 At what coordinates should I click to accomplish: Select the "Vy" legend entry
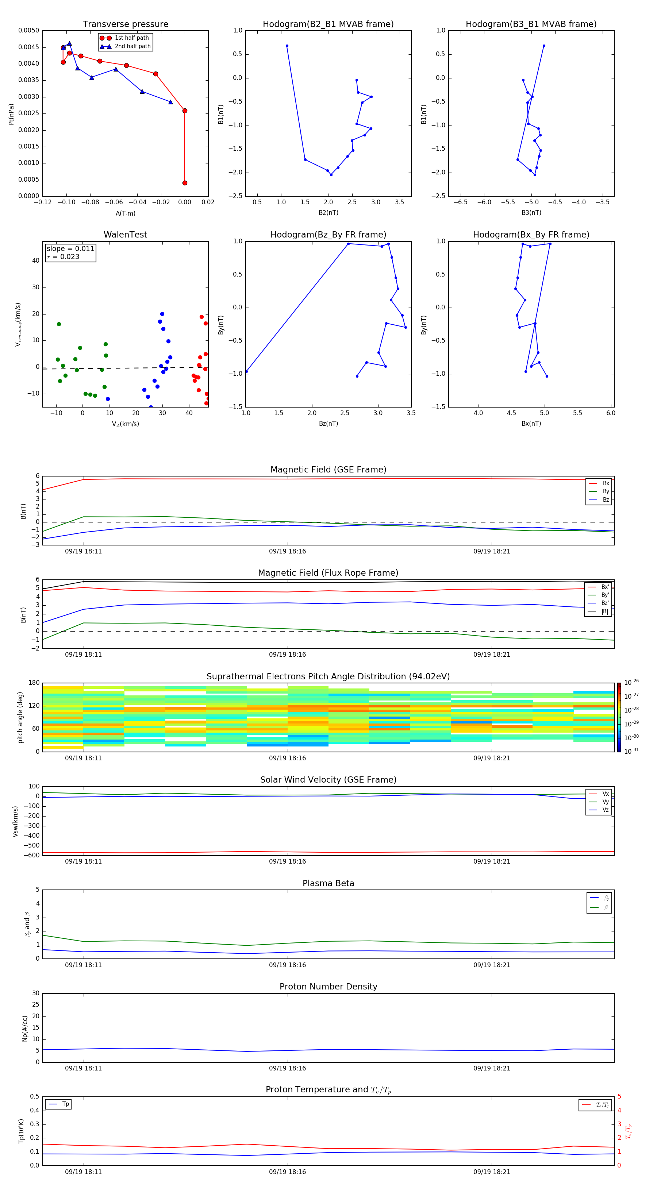pos(599,802)
